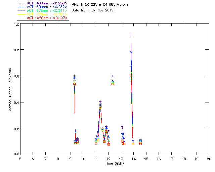Click the AOT 675nm legend entry
This screenshot has width=215, height=172.
click(42, 10)
